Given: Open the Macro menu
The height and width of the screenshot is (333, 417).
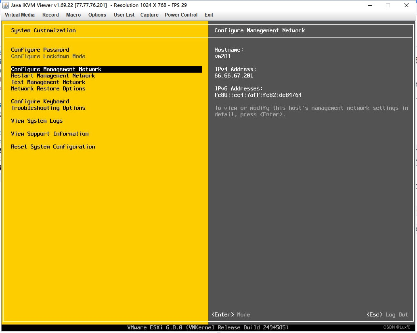Looking at the screenshot, I should 73,15.
